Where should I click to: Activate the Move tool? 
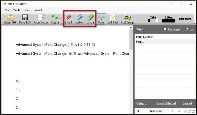[x=101, y=19]
